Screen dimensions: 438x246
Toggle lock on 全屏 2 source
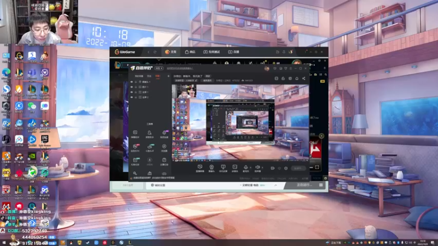[136, 97]
